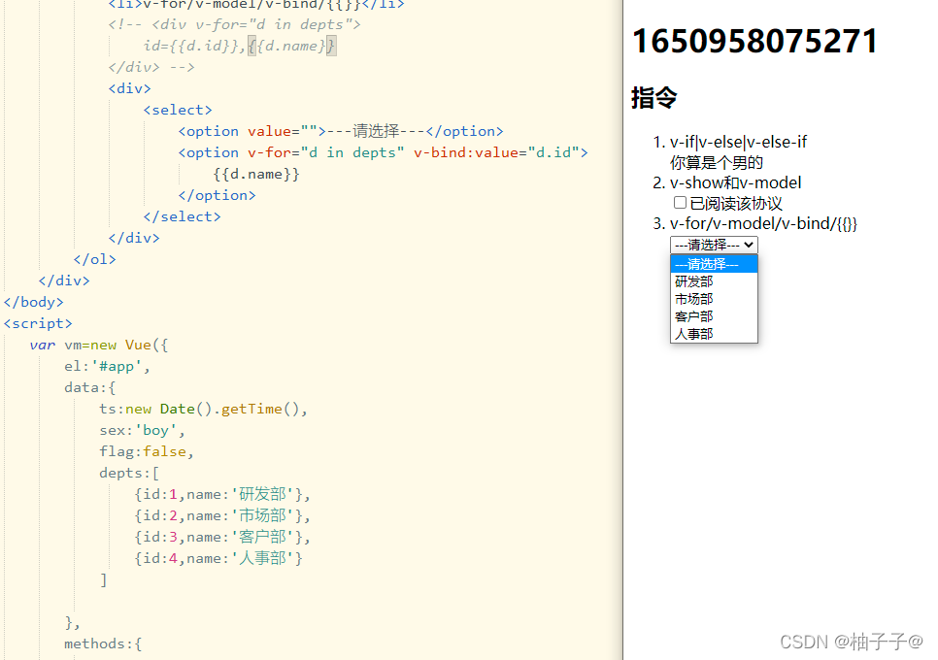Click the closing </select> tag in code
This screenshot has width=938, height=660.
(x=182, y=216)
